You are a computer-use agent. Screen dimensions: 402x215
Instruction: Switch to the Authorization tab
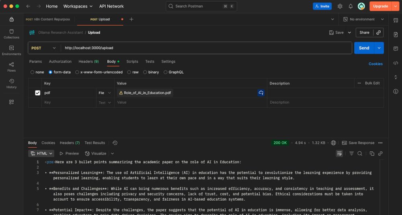(x=60, y=62)
